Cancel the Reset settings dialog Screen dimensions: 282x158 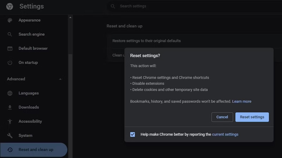222,117
